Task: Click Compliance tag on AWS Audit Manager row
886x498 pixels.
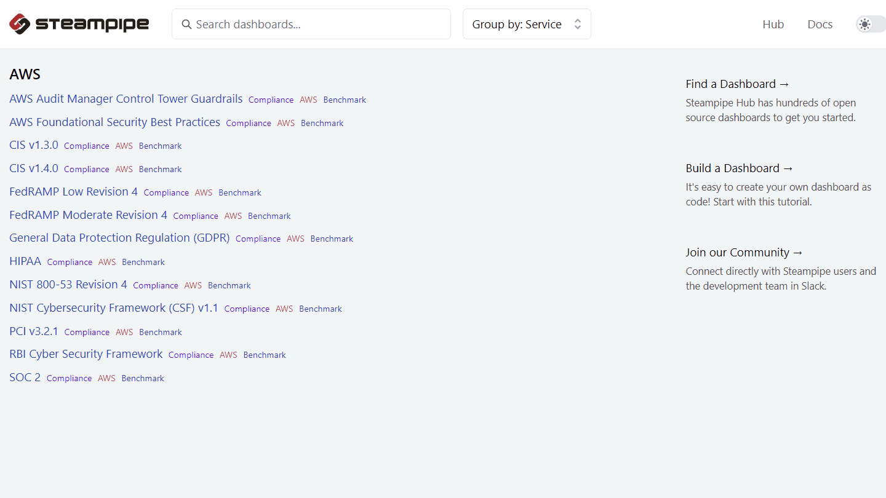Action: coord(271,100)
